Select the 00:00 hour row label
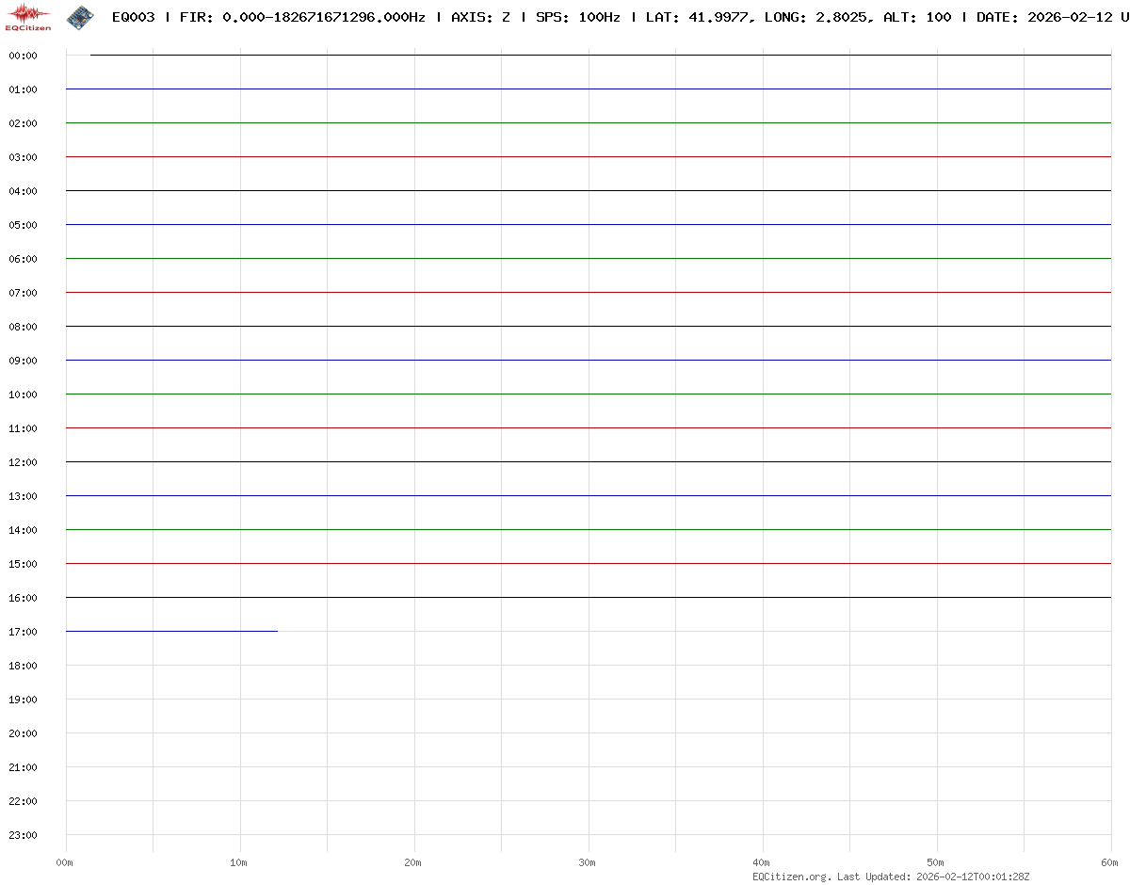The width and height of the screenshot is (1130, 885). click(23, 56)
